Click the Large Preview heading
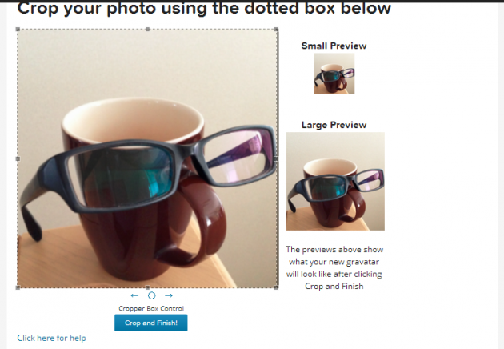Viewport: 504px width, 349px height. click(334, 125)
